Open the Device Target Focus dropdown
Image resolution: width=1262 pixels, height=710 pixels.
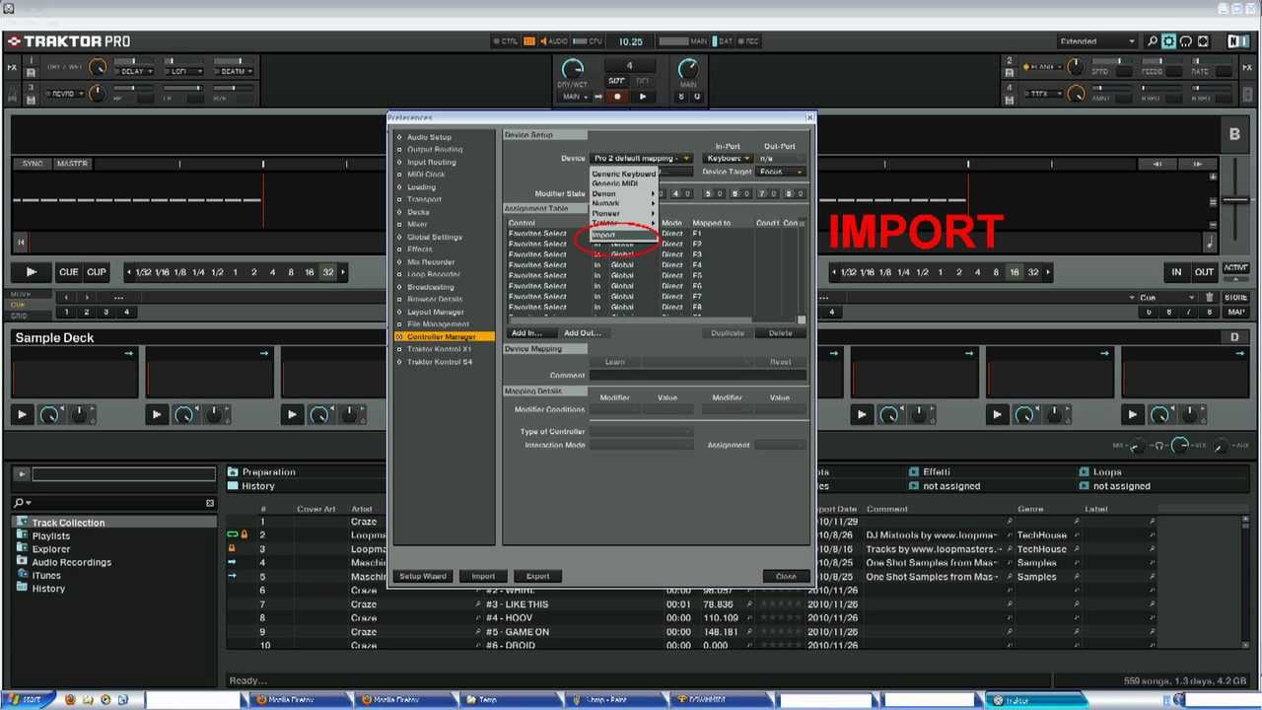point(783,172)
